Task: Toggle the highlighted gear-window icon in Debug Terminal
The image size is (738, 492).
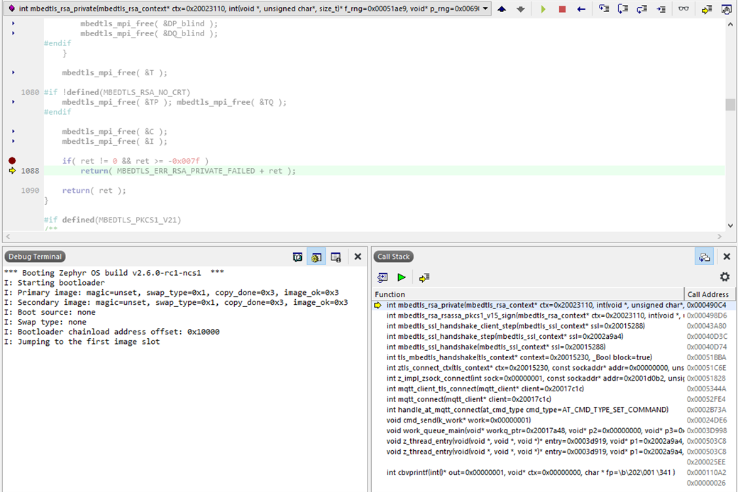Action: (x=316, y=257)
